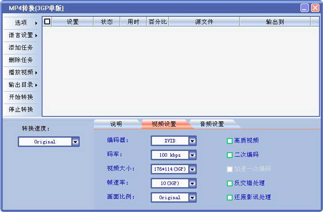Click the 画面比例 Original value field
Viewport: 323px width, 212px height.
[170, 197]
